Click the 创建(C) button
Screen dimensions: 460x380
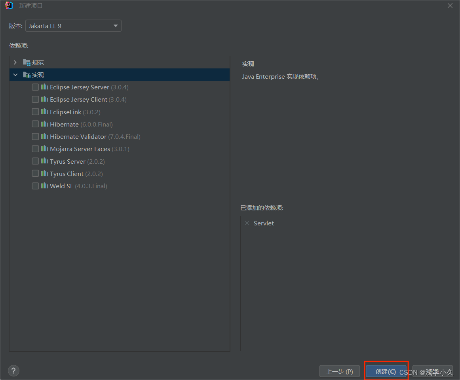(386, 372)
